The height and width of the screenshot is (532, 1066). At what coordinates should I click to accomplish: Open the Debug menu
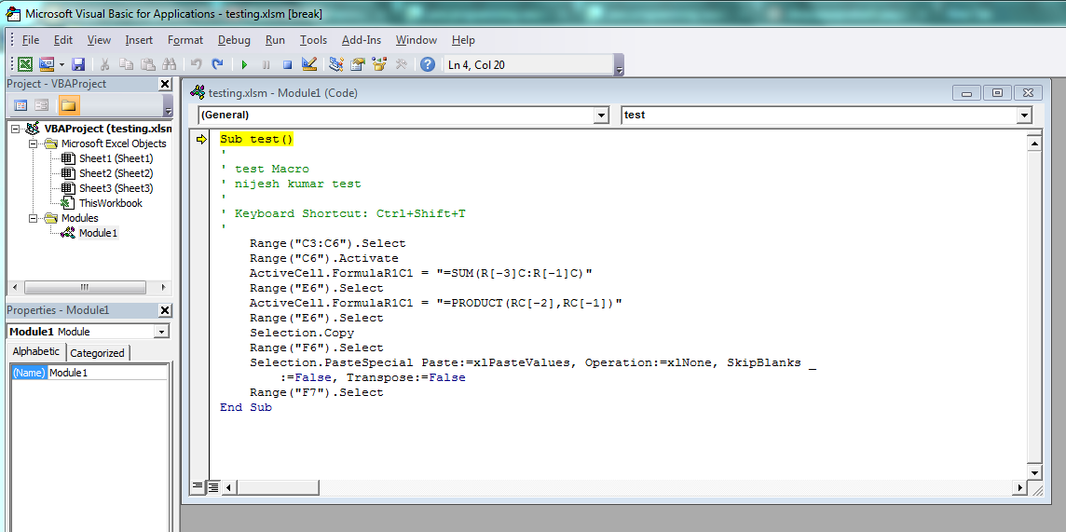tap(234, 40)
